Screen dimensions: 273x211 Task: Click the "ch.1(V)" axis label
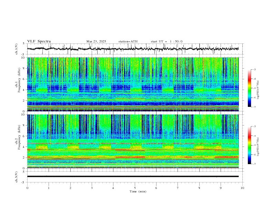17,49
